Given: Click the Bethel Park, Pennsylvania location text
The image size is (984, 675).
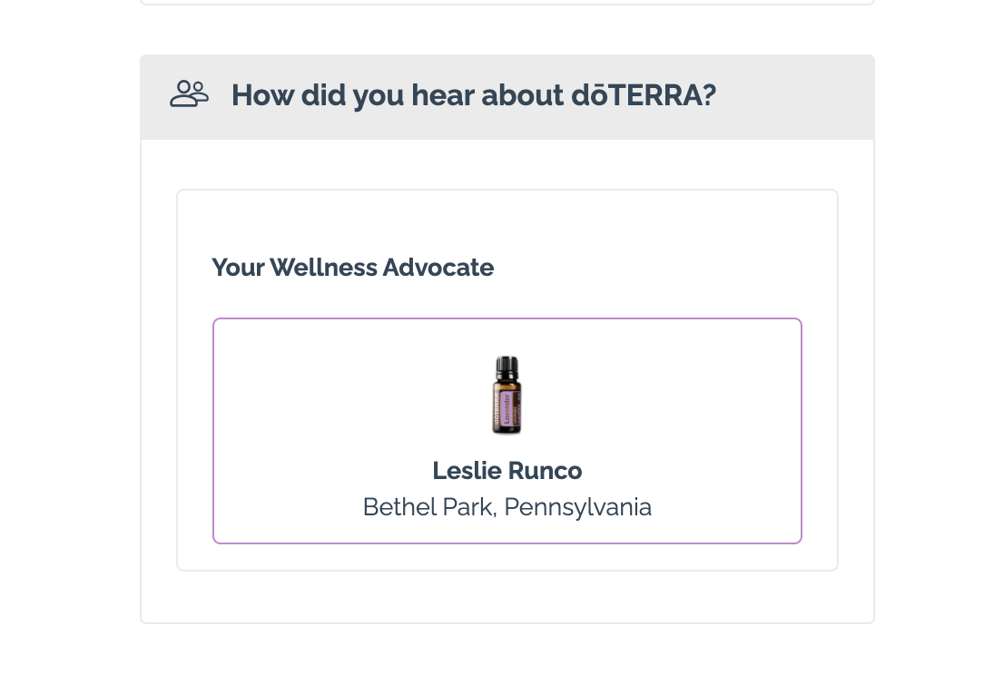Looking at the screenshot, I should [x=507, y=507].
